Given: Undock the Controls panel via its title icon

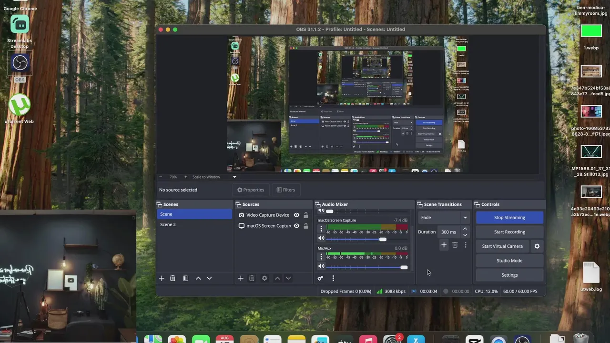Looking at the screenshot, I should click(x=478, y=204).
